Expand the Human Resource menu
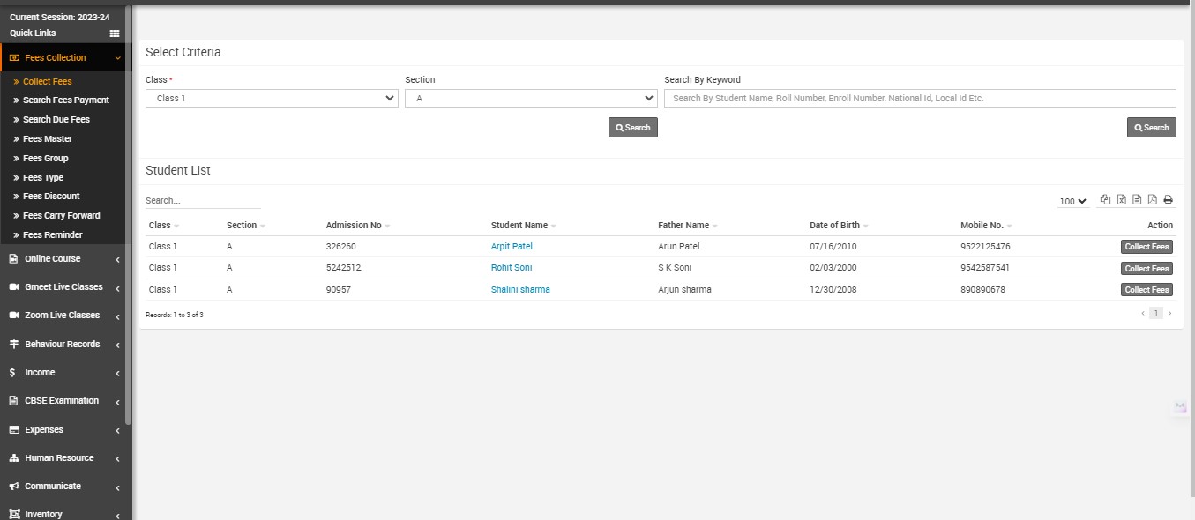Viewport: 1195px width, 520px height. [59, 458]
